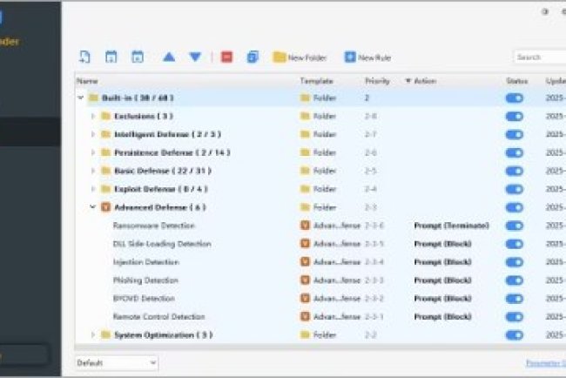Image resolution: width=566 pixels, height=378 pixels.
Task: Select the Ransomware Detection rule name
Action: (154, 226)
